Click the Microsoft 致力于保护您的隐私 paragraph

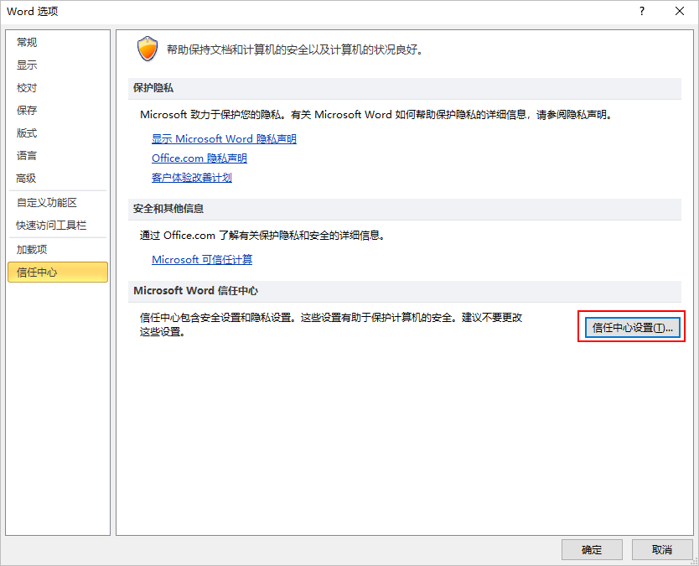pyautogui.click(x=377, y=115)
